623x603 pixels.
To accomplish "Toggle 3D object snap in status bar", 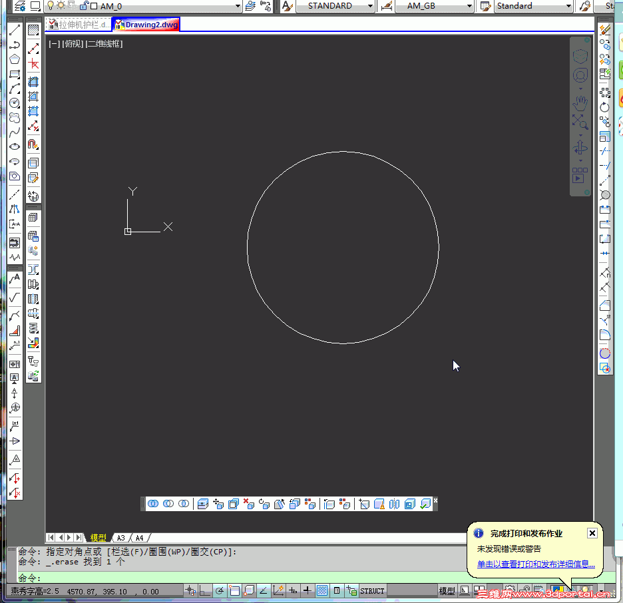I will pos(249,591).
